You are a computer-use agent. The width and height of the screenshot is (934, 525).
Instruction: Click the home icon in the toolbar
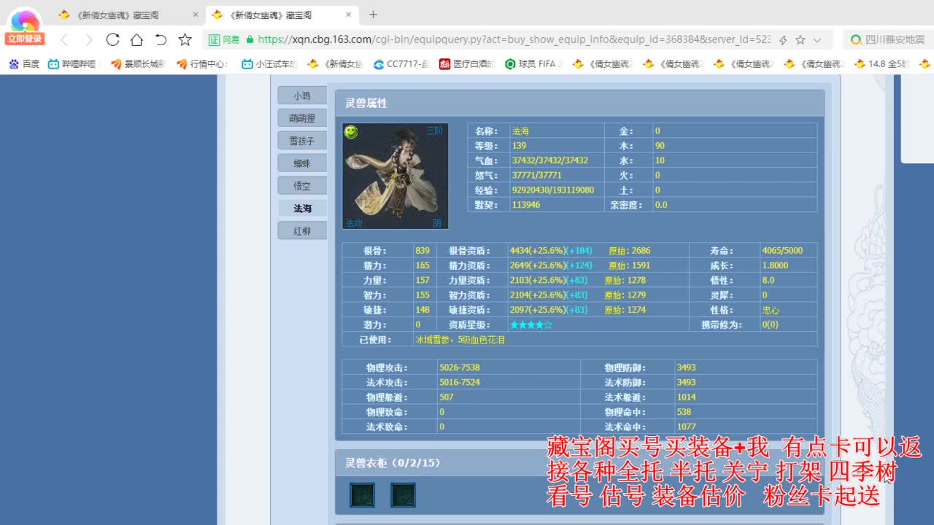point(136,41)
